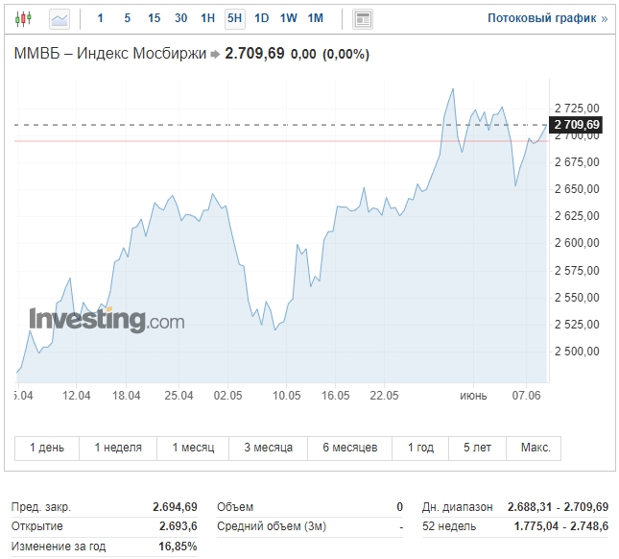Click the Изменение за год value 16,85%
The image size is (619, 559).
(x=178, y=547)
